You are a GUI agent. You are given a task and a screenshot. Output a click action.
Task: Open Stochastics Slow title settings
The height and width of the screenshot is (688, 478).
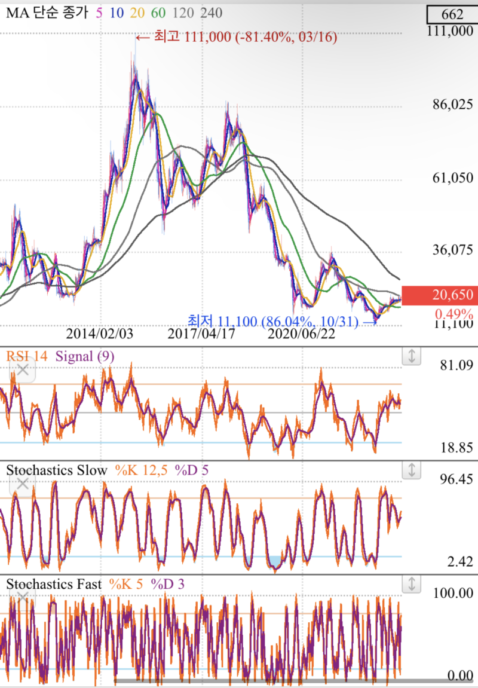point(57,470)
